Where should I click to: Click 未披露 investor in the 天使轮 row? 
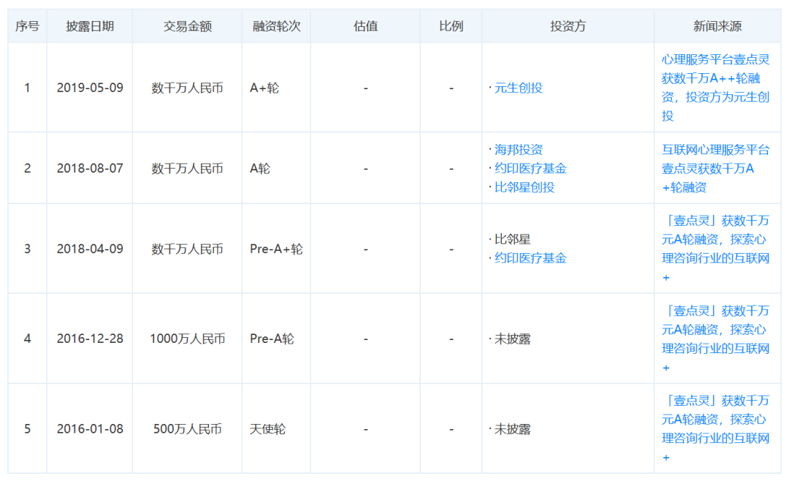pyautogui.click(x=512, y=429)
